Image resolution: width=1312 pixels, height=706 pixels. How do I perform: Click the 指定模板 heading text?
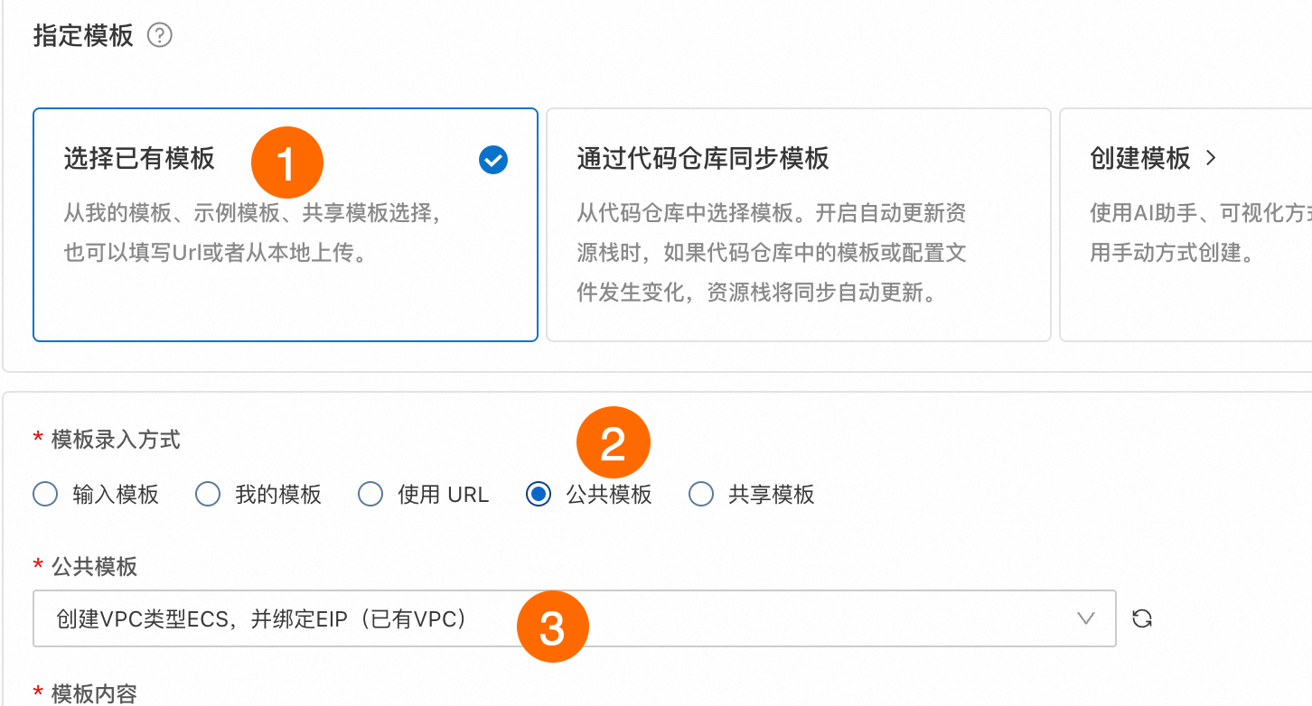83,36
